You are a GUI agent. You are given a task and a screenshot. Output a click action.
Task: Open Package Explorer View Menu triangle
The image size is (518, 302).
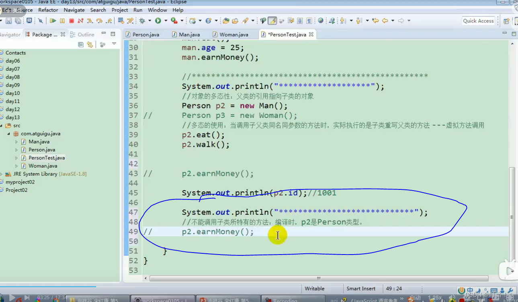click(114, 44)
